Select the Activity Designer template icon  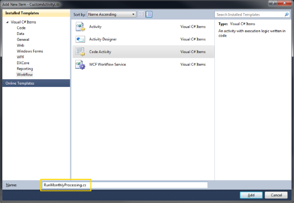(80, 39)
